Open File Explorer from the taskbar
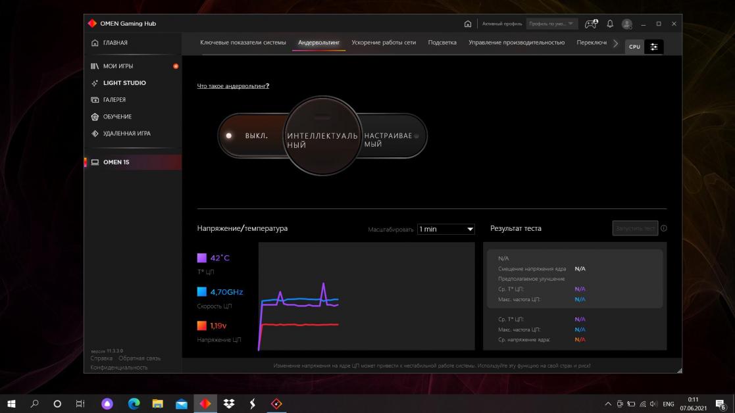735x413 pixels. tap(157, 404)
